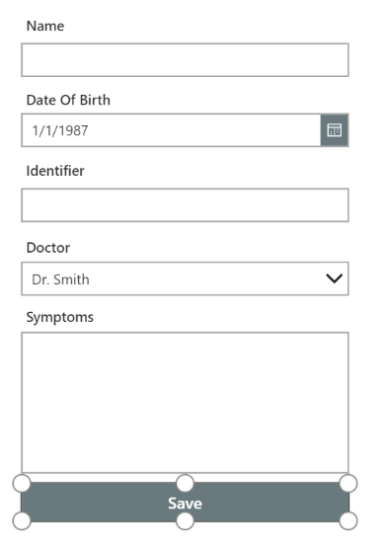390x546 pixels.
Task: Select the Dr. Smith combo box value
Action: tap(185, 278)
